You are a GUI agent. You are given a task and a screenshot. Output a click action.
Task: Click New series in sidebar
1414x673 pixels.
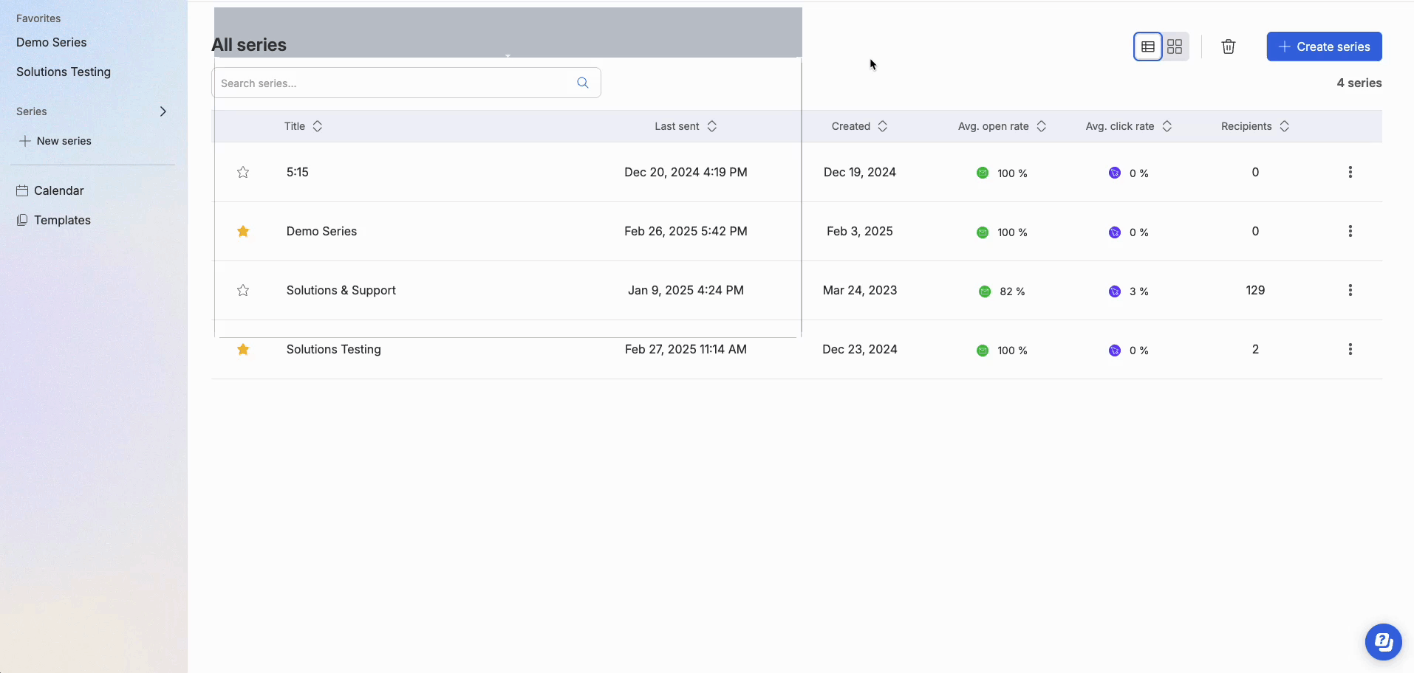click(x=64, y=141)
